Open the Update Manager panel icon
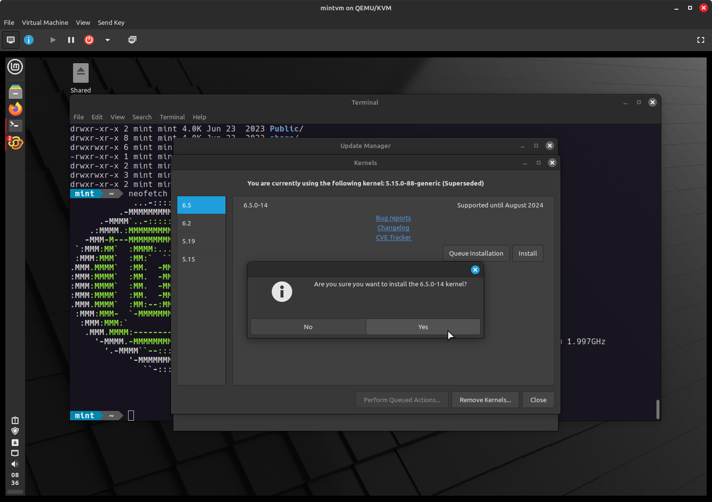This screenshot has height=502, width=712. click(x=15, y=143)
